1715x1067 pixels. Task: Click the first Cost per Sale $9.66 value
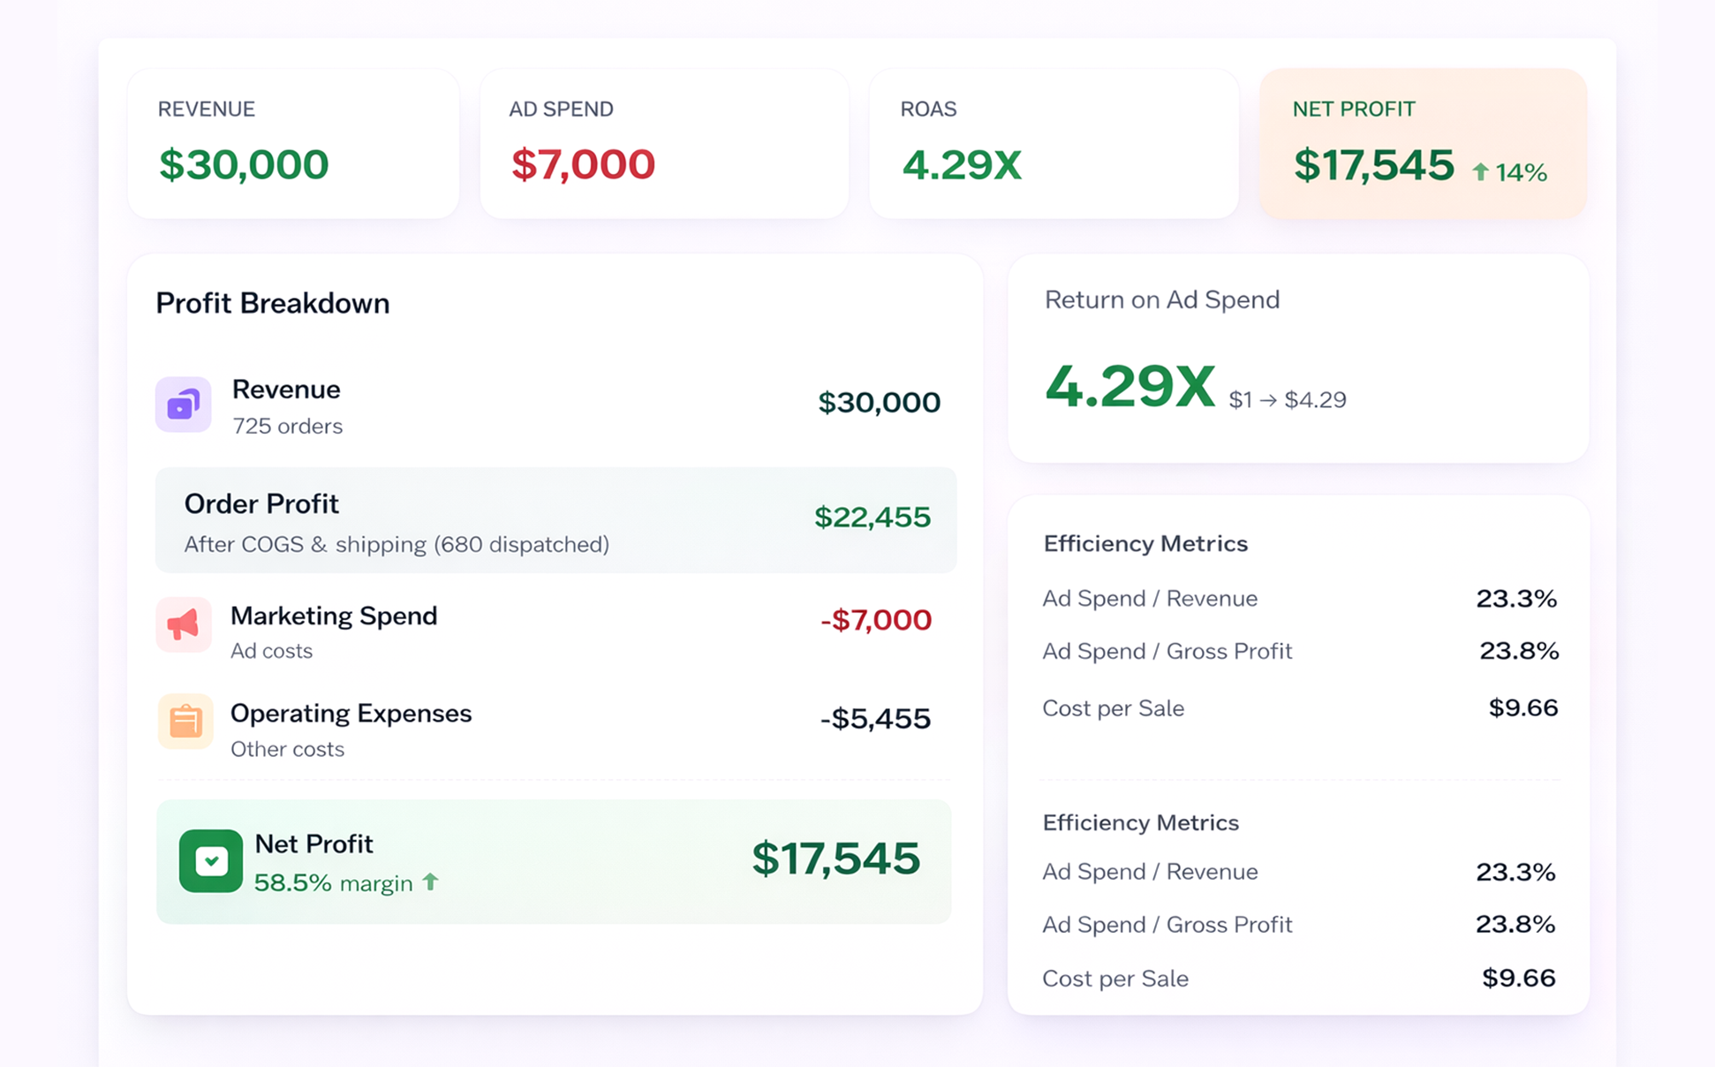coord(1522,708)
